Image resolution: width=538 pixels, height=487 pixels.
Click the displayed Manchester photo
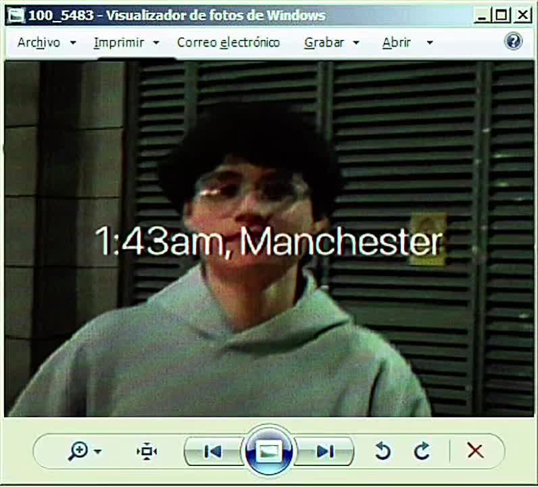click(x=269, y=239)
